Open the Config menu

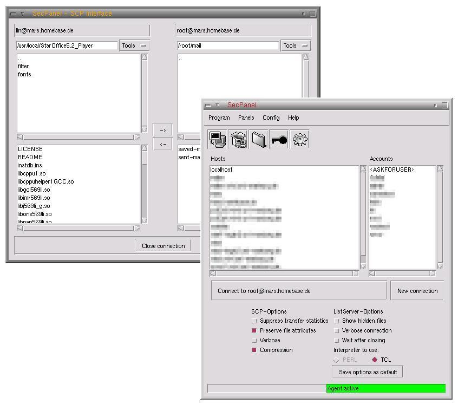click(271, 118)
